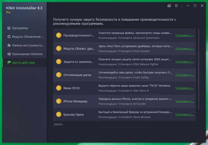Open the toolbox icon in title bar
This screenshot has height=145, width=208.
[169, 6]
